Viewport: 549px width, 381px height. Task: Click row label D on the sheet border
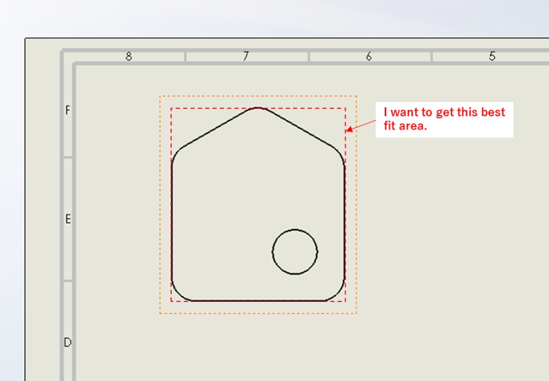coord(67,342)
